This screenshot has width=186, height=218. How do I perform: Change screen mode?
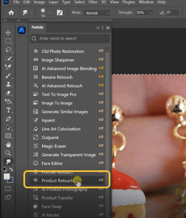click(8, 197)
